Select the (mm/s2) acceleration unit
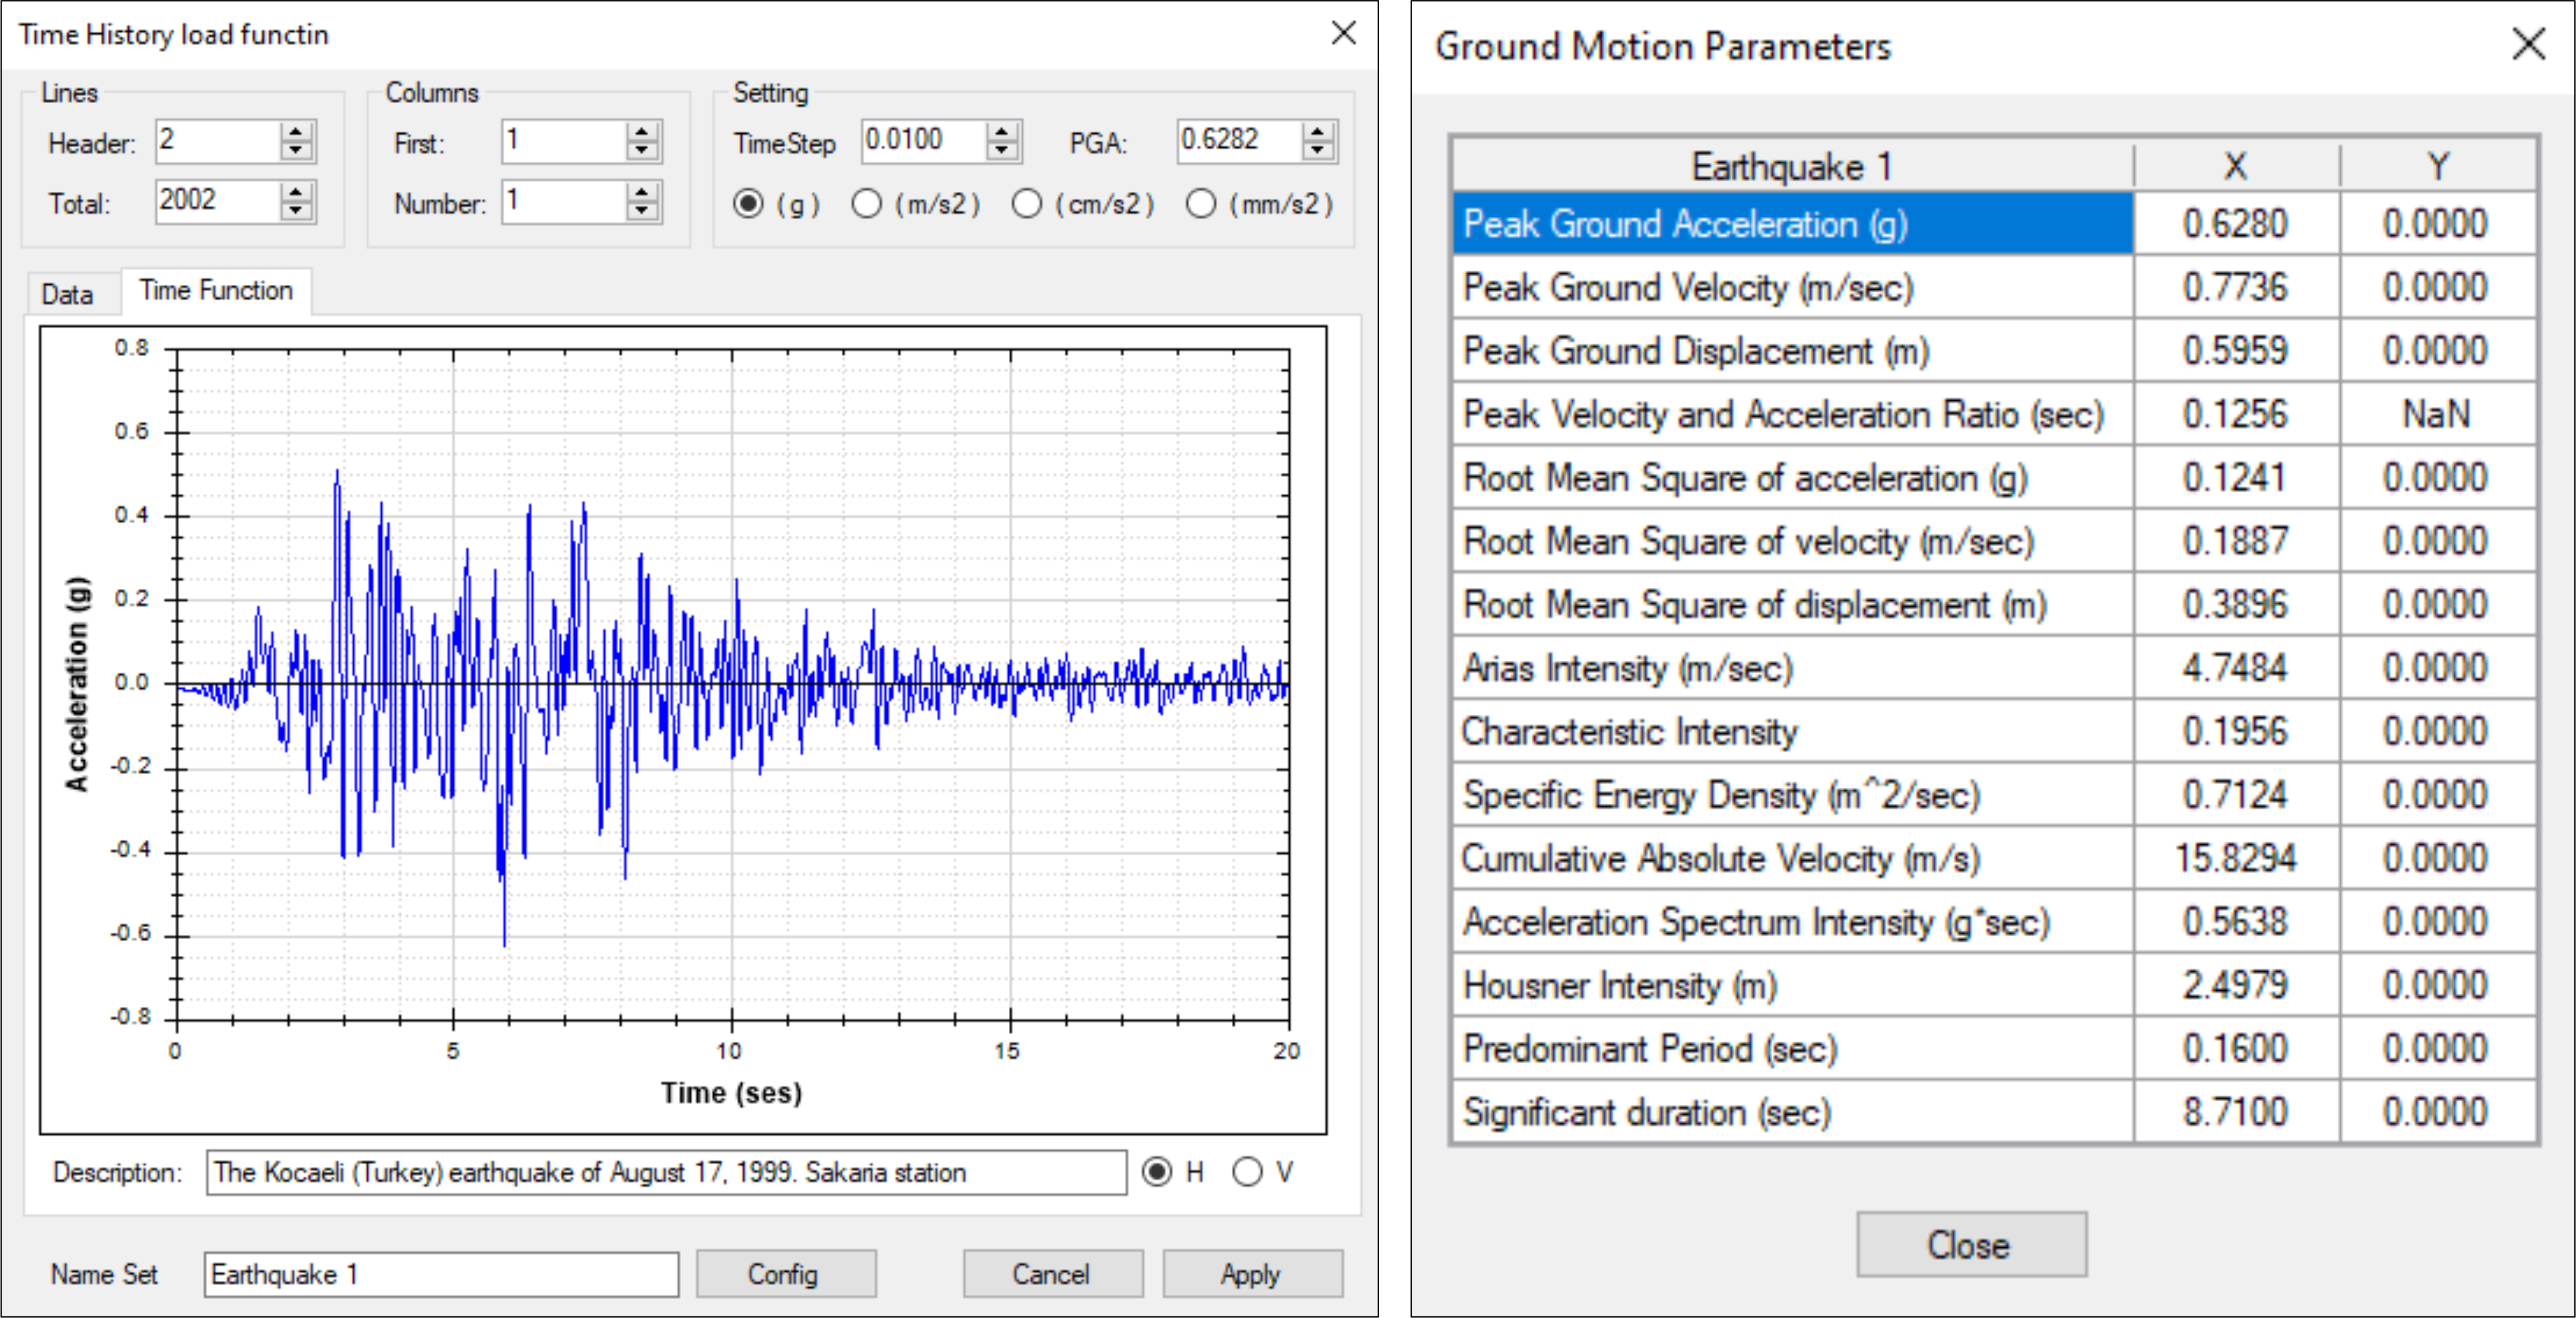 point(1201,204)
